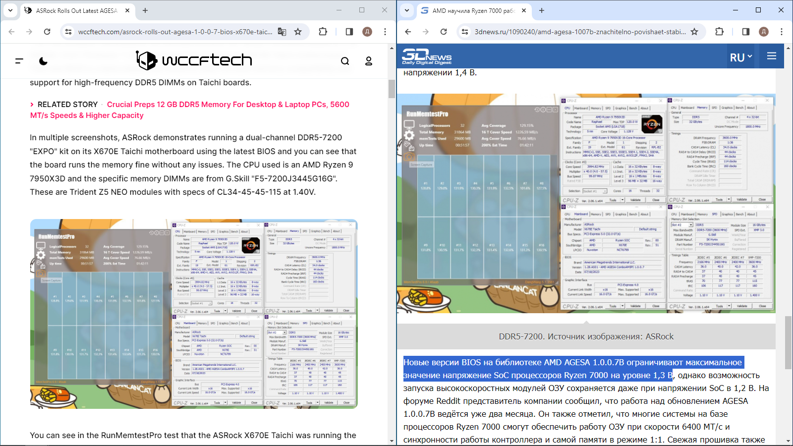Click the wccftech page scrollbar thumb
This screenshot has width=793, height=446.
[x=392, y=89]
